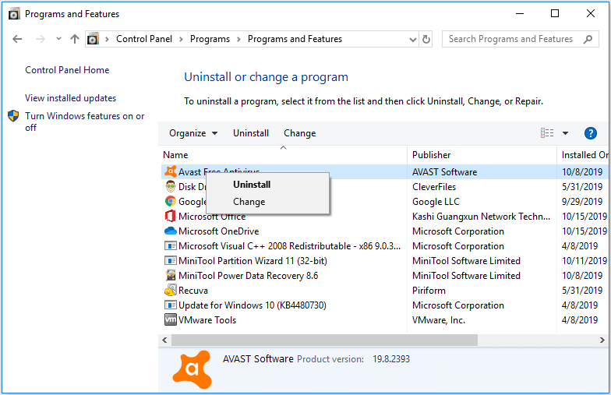The width and height of the screenshot is (611, 395).
Task: Click the MiniTool Partition Wizard icon
Action: click(170, 260)
